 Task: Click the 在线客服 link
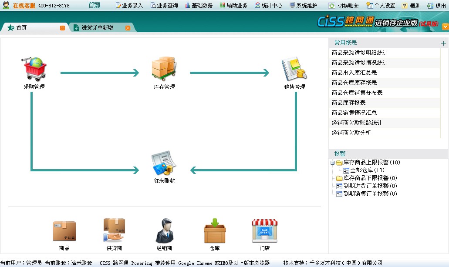pyautogui.click(x=24, y=6)
